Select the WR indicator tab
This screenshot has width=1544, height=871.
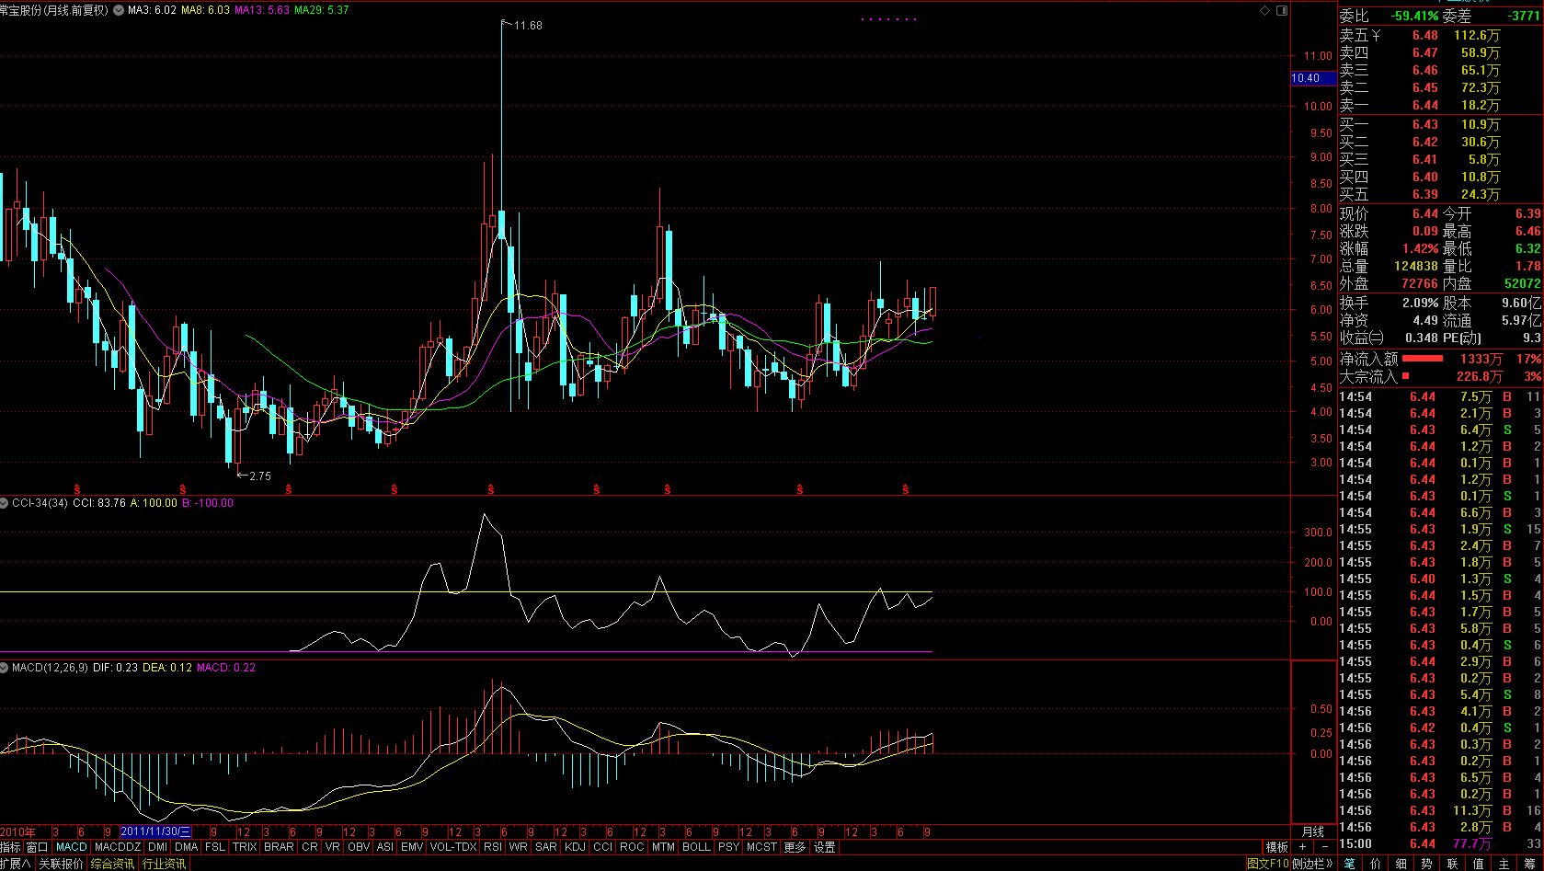[519, 847]
